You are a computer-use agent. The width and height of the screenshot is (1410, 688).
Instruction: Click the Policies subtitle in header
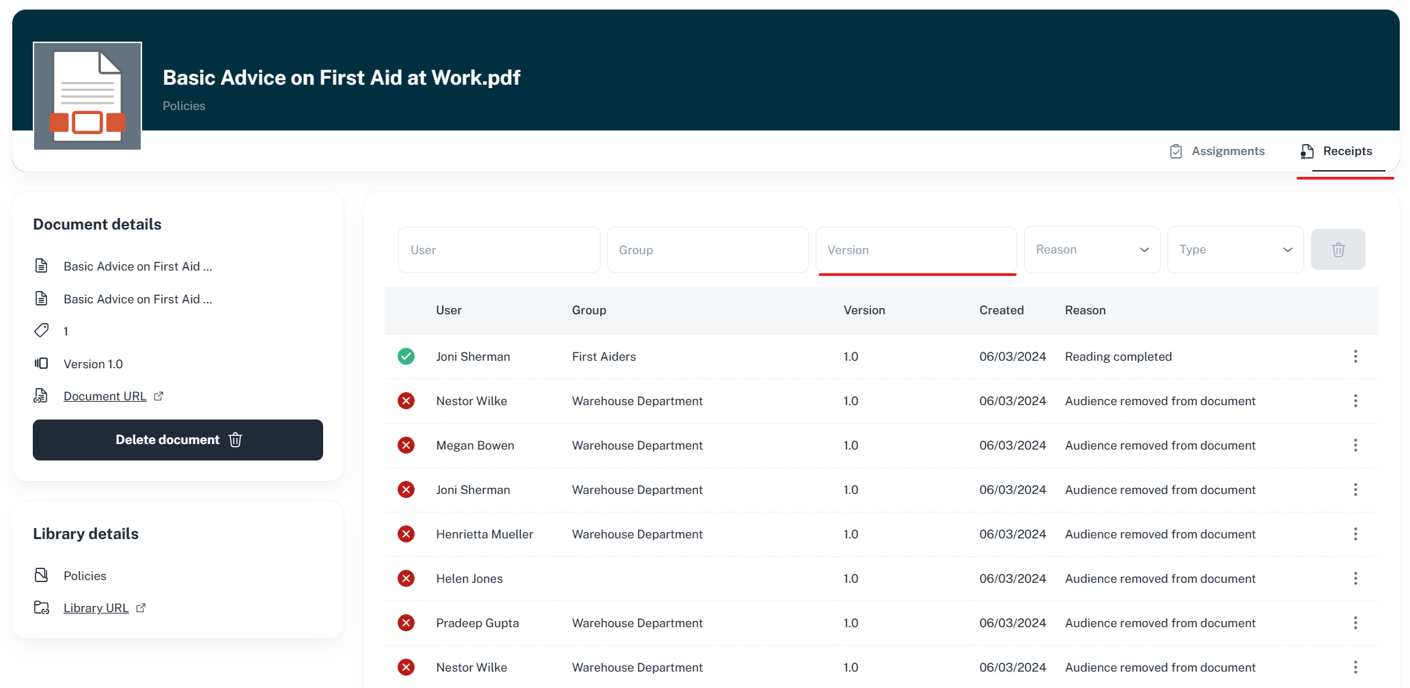click(x=184, y=106)
